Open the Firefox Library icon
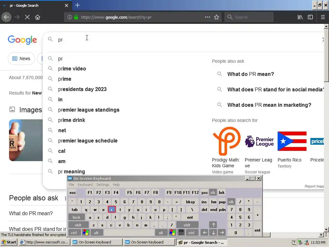This screenshot has height=247, width=329. [x=300, y=17]
